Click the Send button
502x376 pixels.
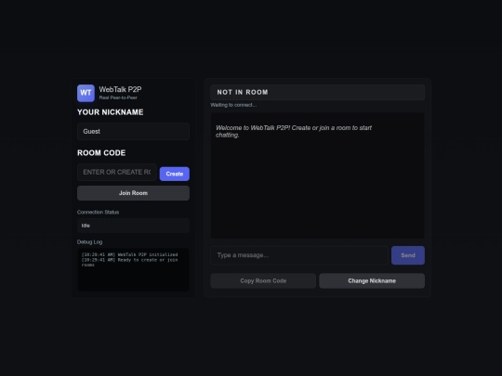[408, 255]
